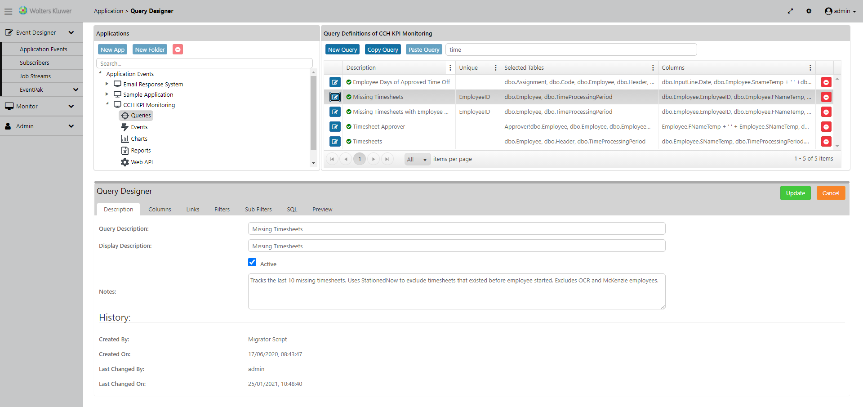Viewport: 863px width, 407px height.
Task: Click the orange Cancel button
Action: [x=831, y=193]
